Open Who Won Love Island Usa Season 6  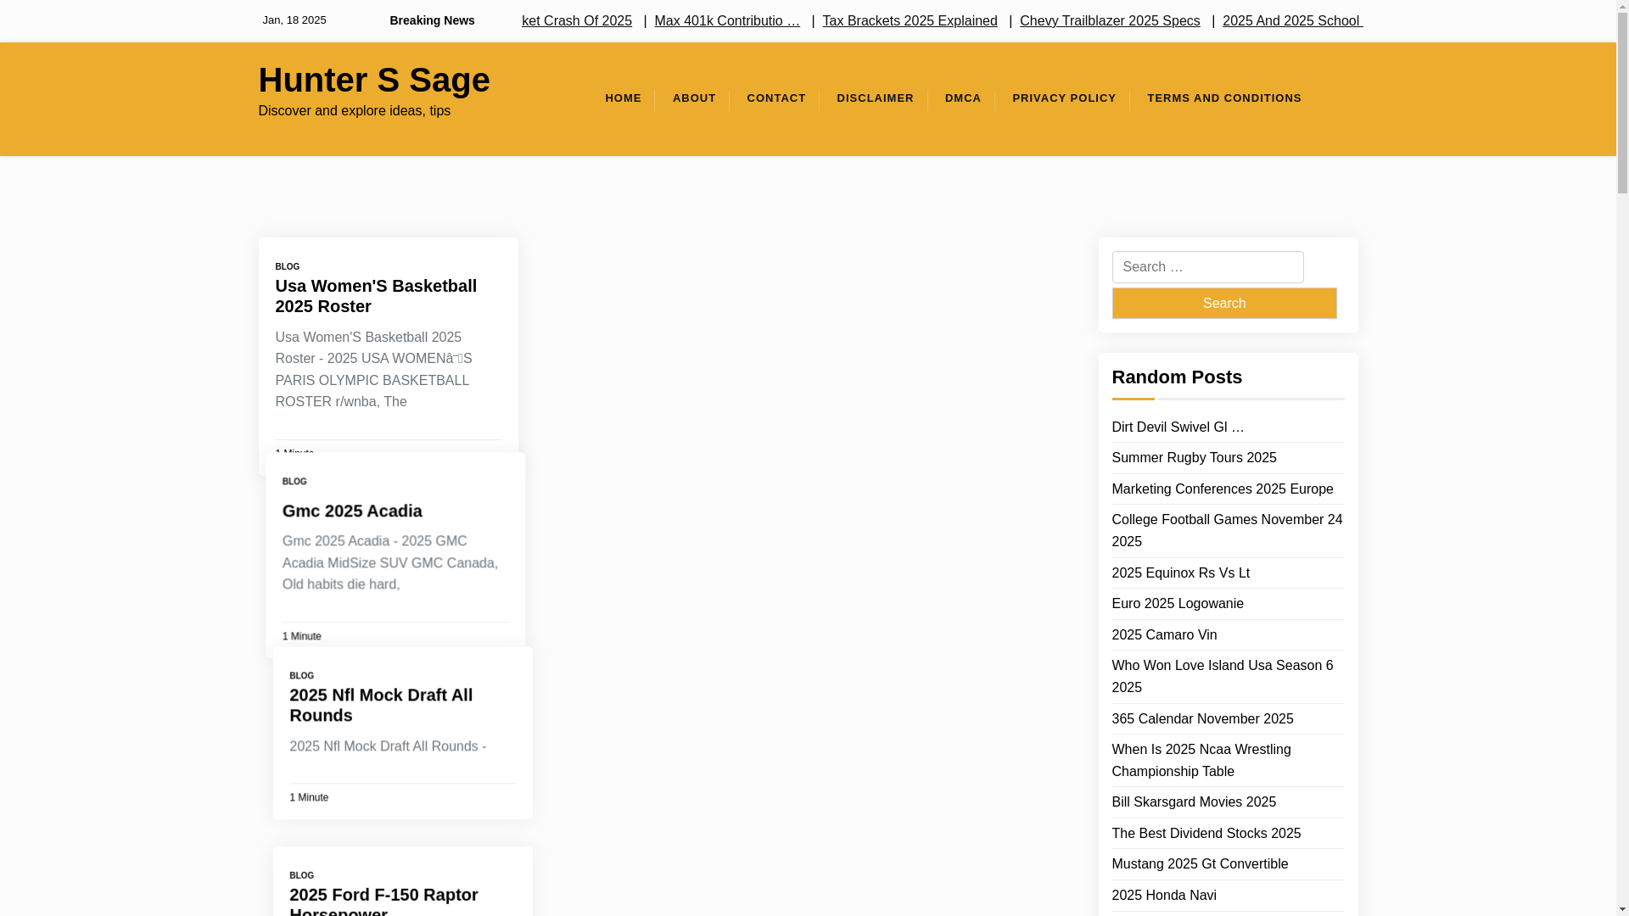pyautogui.click(x=1222, y=676)
